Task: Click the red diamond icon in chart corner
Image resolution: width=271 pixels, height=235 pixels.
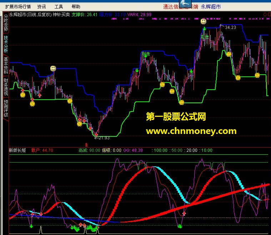Action: click(265, 15)
